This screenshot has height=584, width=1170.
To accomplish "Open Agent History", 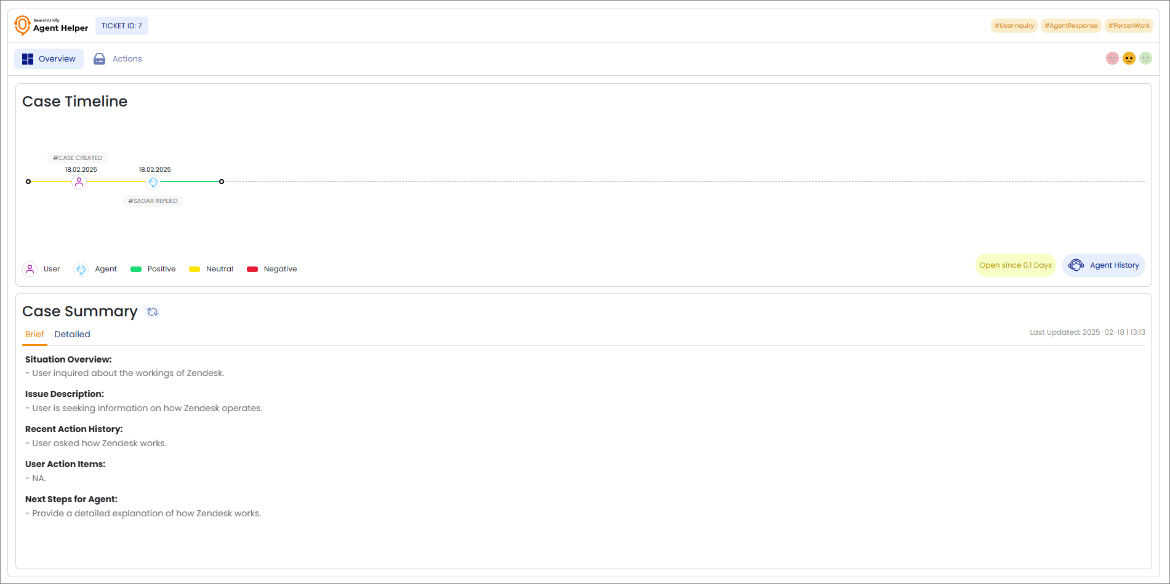I will pyautogui.click(x=1104, y=265).
